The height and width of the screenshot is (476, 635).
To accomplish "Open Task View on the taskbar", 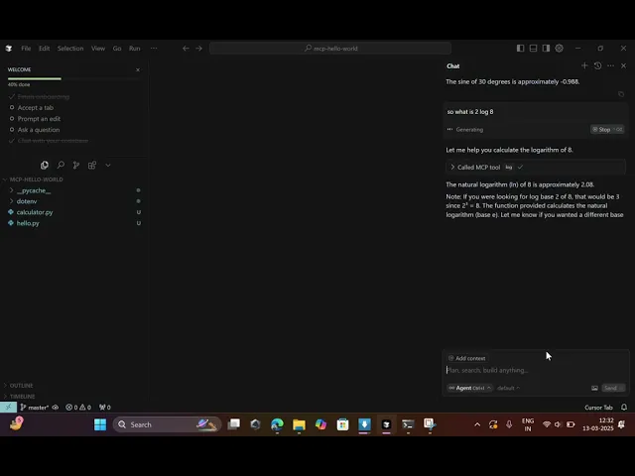I will tap(234, 424).
